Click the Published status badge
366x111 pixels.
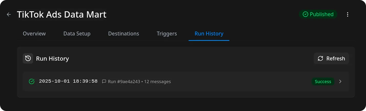[x=318, y=14]
